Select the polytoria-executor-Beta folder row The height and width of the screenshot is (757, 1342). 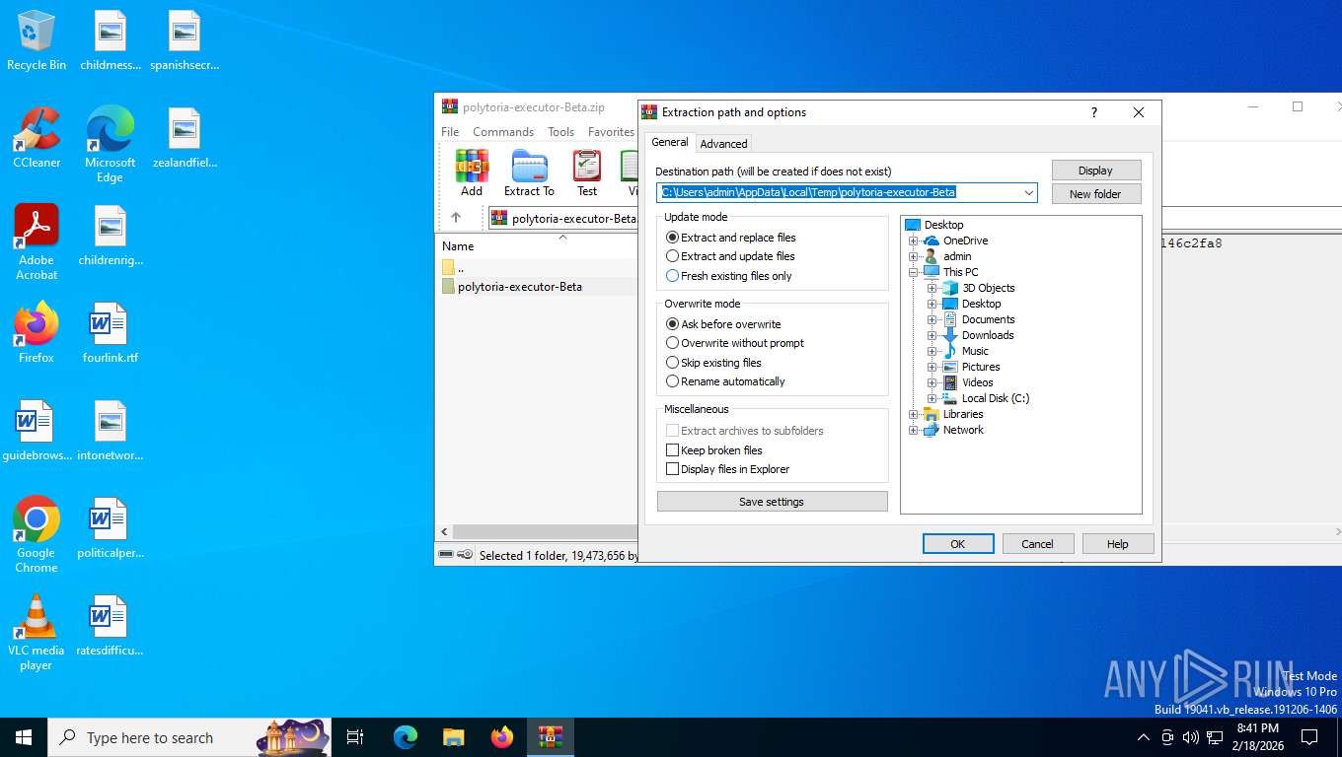[538, 287]
